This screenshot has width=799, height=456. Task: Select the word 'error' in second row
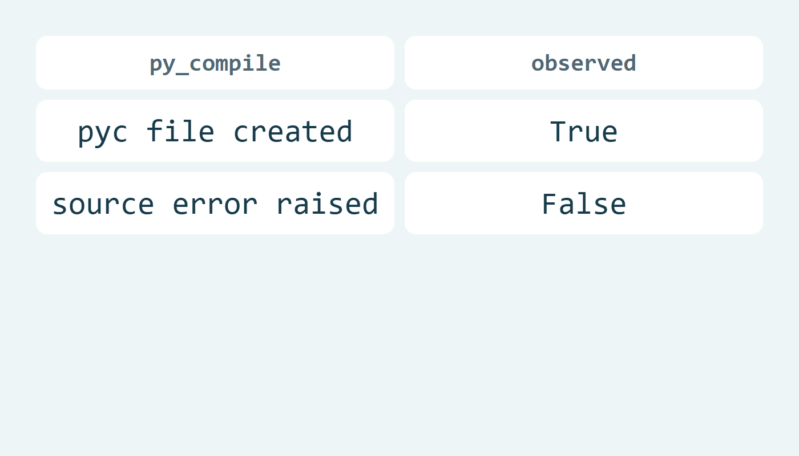[x=215, y=205]
